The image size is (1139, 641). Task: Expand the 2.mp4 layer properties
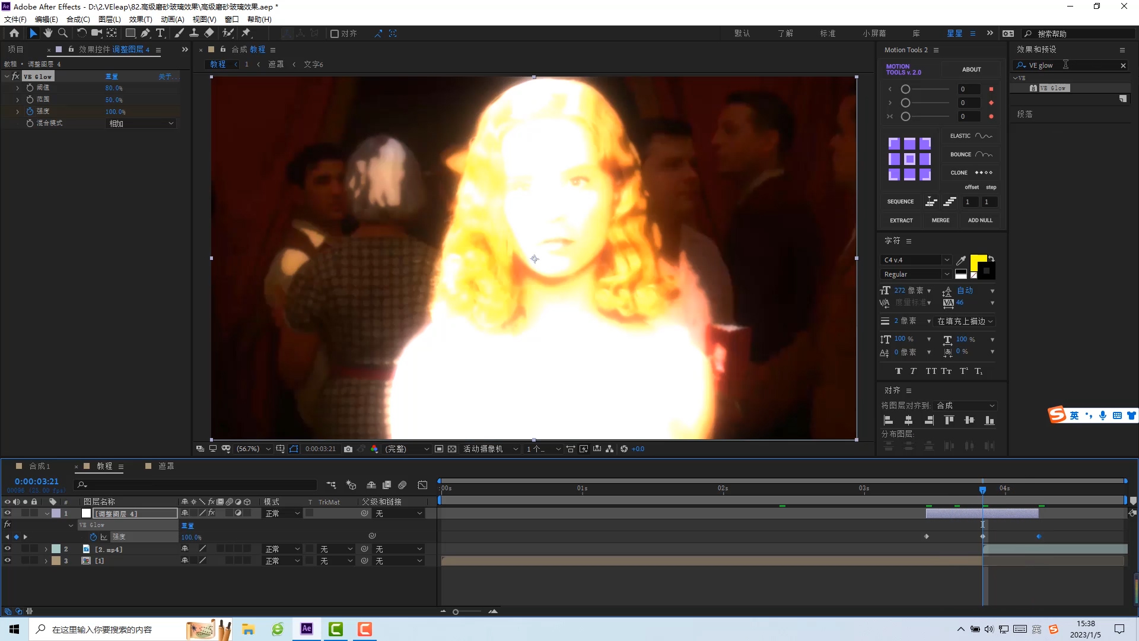coord(46,549)
